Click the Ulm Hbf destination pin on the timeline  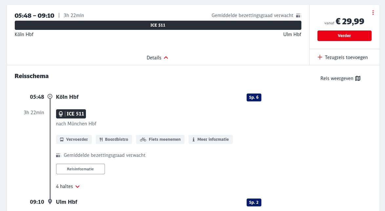(50, 202)
